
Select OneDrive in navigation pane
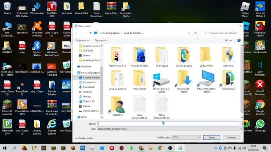pos(84,66)
